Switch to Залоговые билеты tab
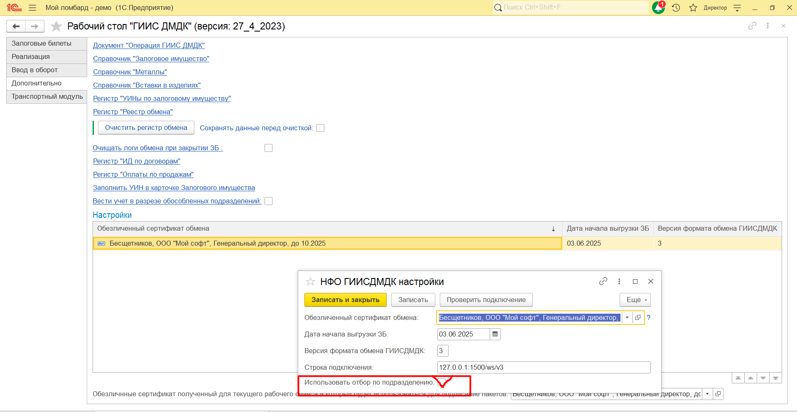This screenshot has width=797, height=412. (x=47, y=44)
